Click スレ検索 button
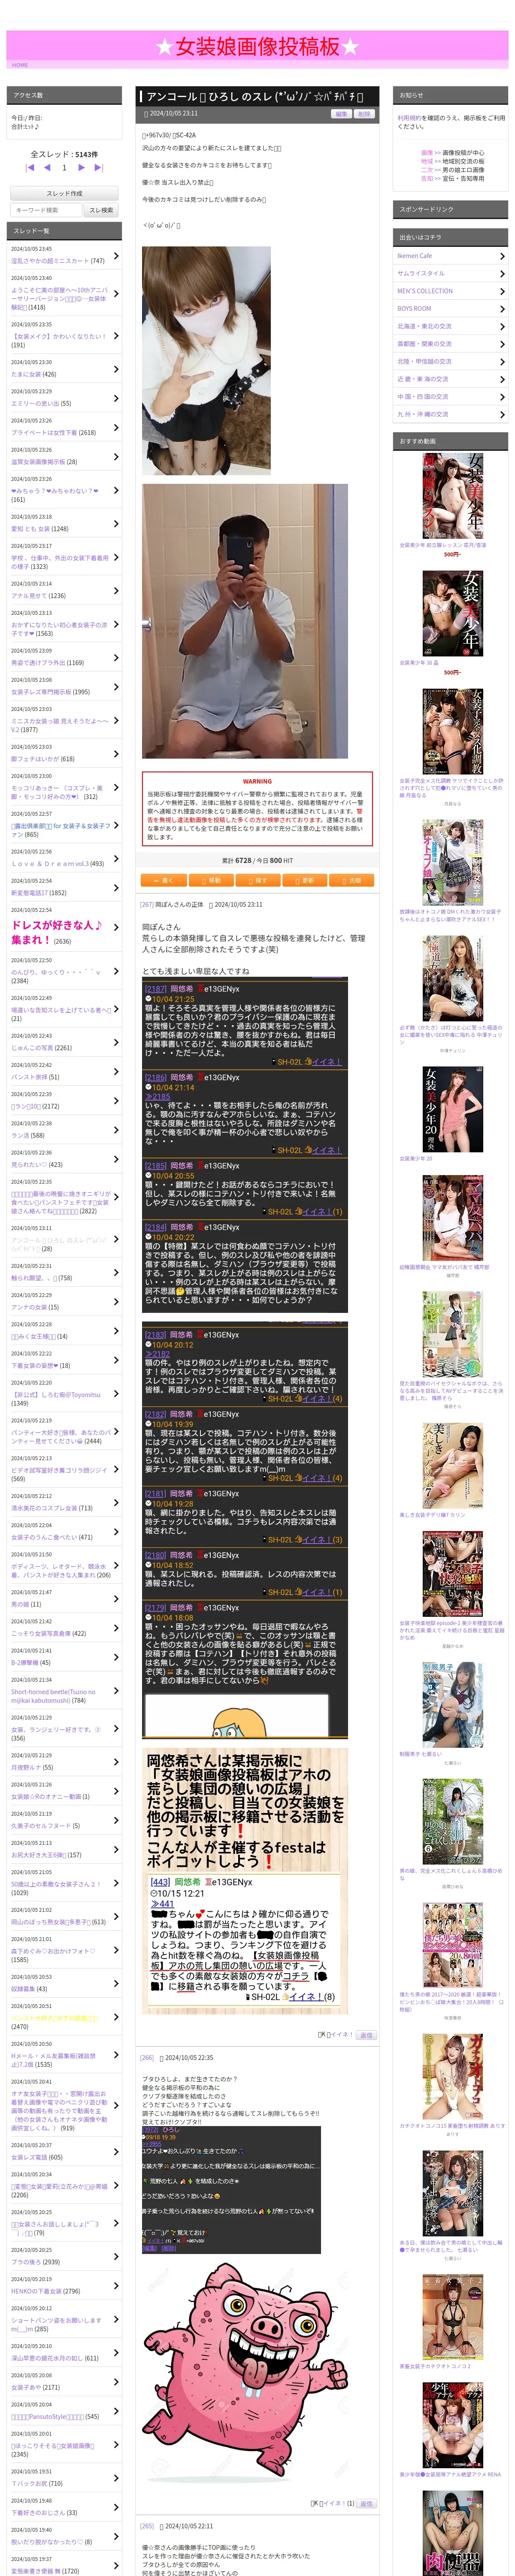 tap(101, 210)
